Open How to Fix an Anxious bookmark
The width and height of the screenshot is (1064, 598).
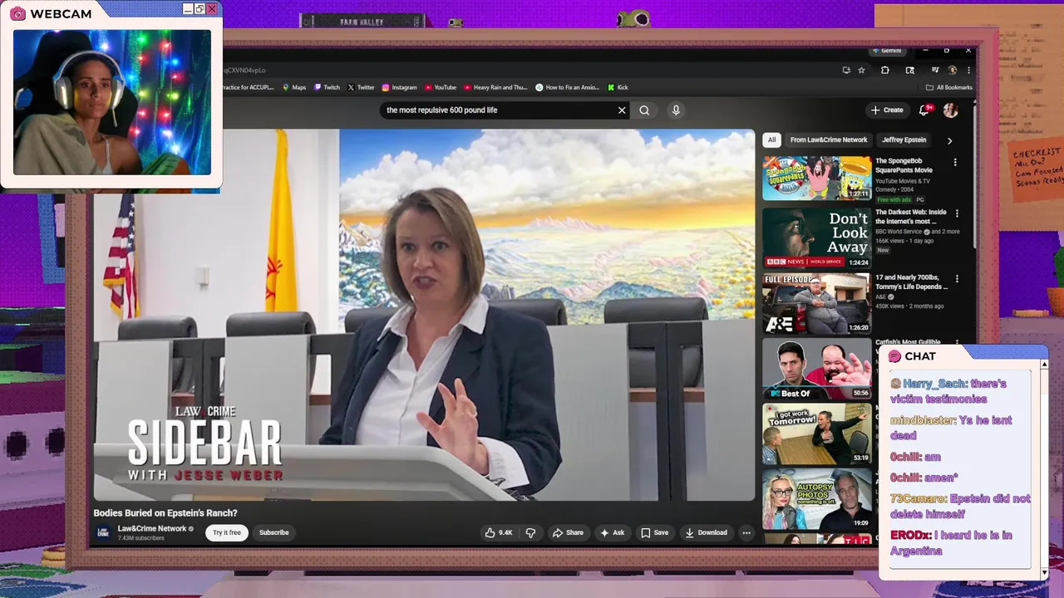(567, 87)
